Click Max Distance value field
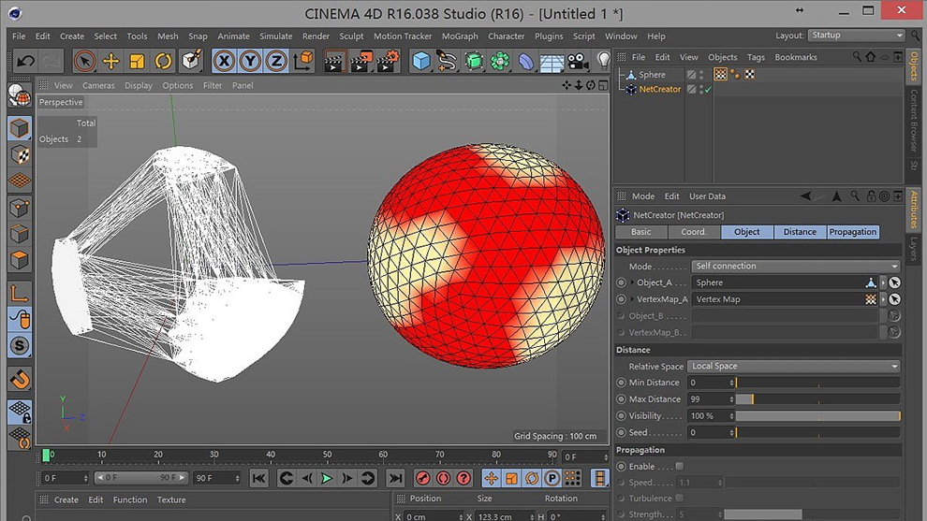927x521 pixels. [x=710, y=399]
